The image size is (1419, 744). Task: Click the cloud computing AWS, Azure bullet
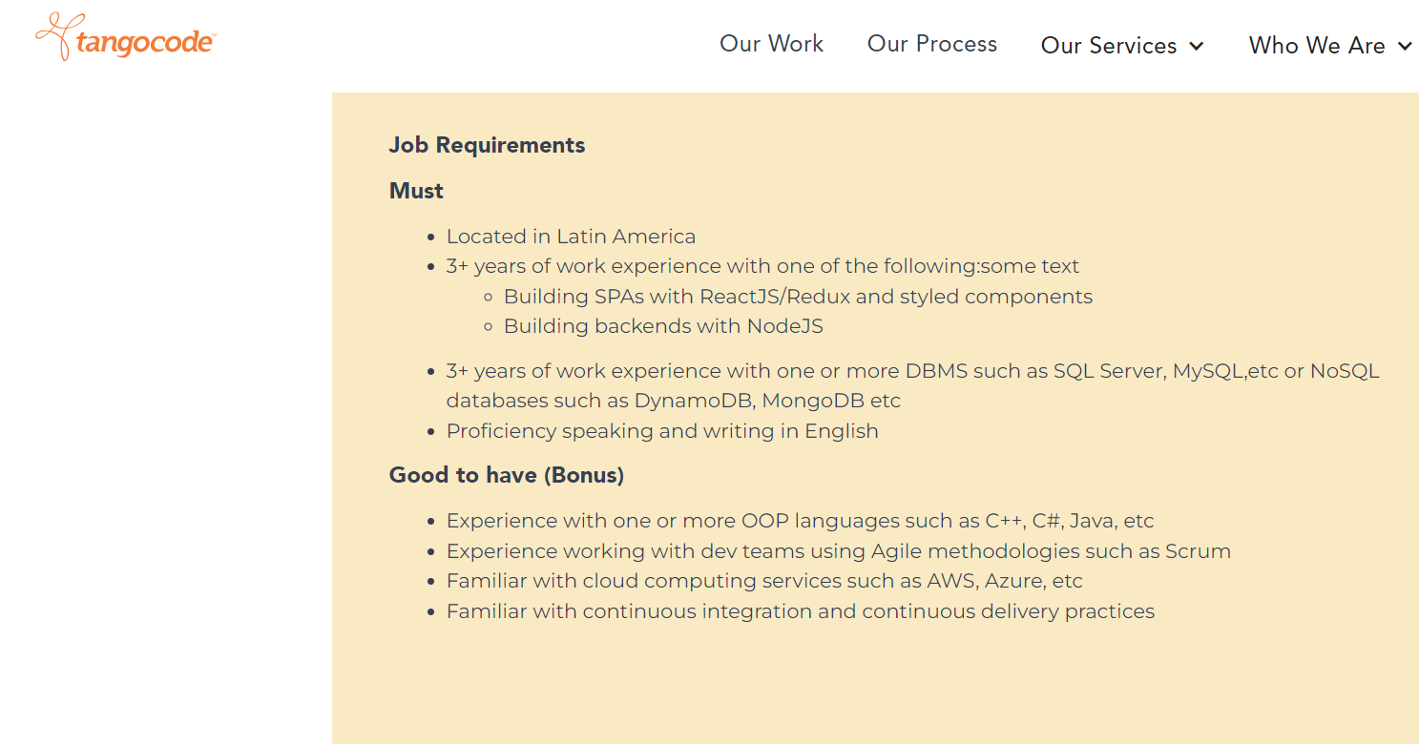[x=764, y=581]
